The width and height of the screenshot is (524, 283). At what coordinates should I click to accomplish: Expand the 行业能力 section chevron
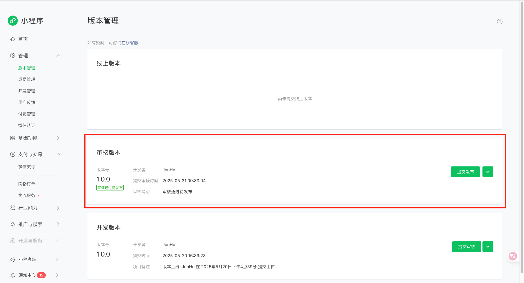click(58, 208)
